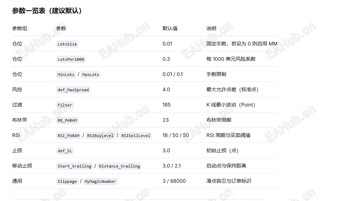The image size is (340, 201).
Task: Click the 风控 group cell
Action: coord(17,89)
